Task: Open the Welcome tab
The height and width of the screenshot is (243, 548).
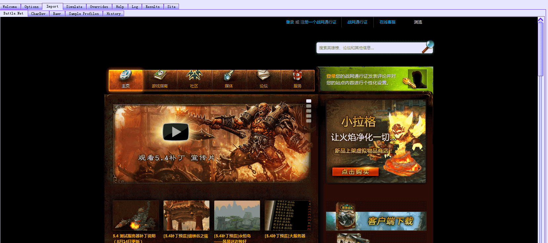Action: (10, 7)
